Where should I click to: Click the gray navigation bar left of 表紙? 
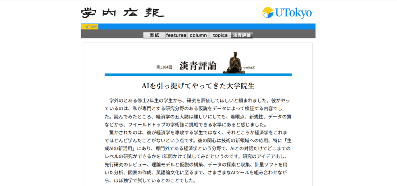pos(112,35)
